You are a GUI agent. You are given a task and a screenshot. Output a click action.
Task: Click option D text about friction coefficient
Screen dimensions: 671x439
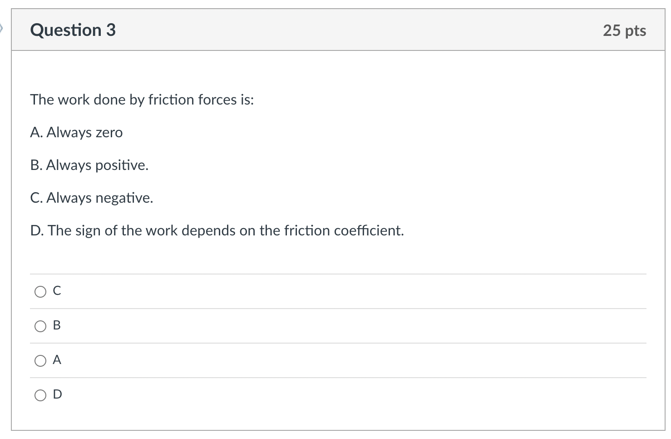pos(217,230)
